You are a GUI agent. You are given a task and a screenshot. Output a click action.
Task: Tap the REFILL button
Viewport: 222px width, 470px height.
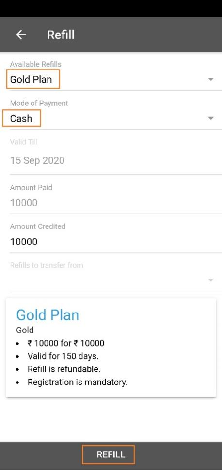pyautogui.click(x=111, y=454)
